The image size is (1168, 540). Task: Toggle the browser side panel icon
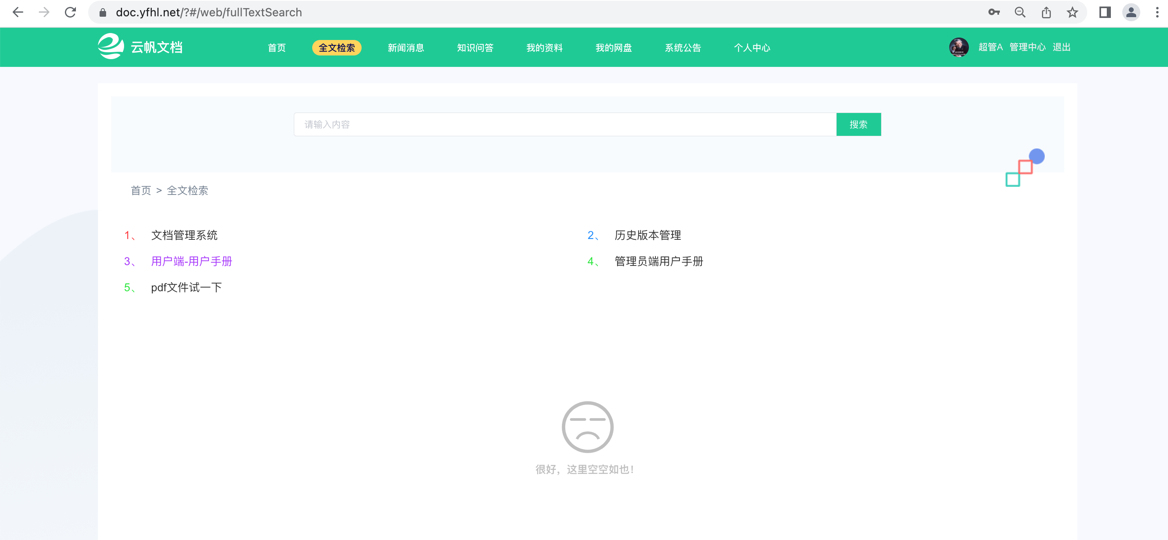(1105, 12)
